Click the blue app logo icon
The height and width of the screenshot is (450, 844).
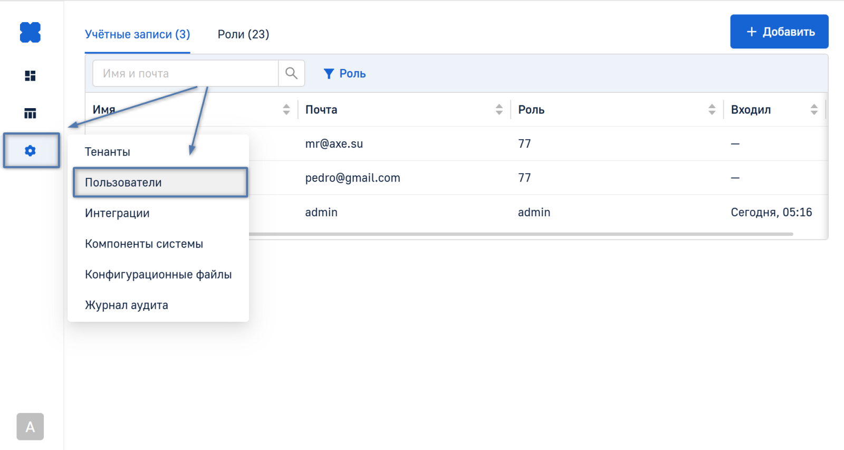(30, 32)
